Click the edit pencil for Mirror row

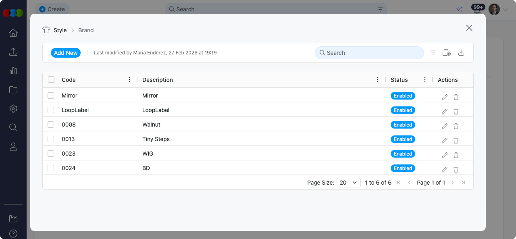point(445,97)
